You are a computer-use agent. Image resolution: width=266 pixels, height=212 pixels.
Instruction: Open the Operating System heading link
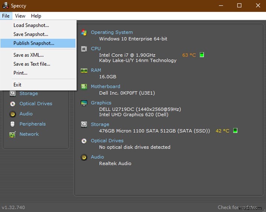112,32
